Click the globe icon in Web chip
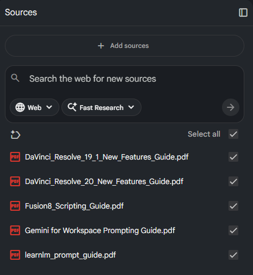The width and height of the screenshot is (253, 275). [20, 107]
